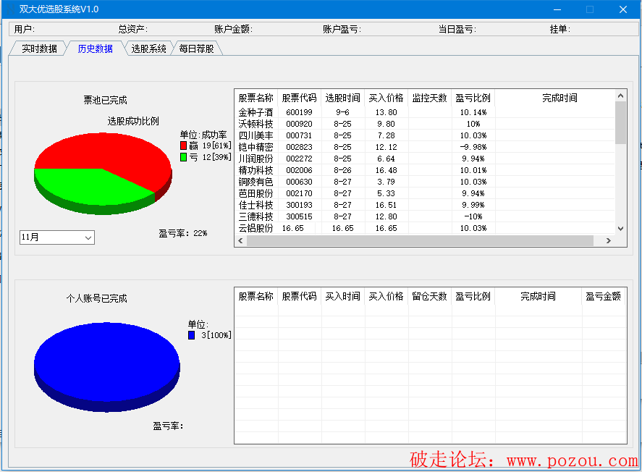Select the 云铝股份 stock row
This screenshot has width=642, height=472.
click(x=425, y=228)
